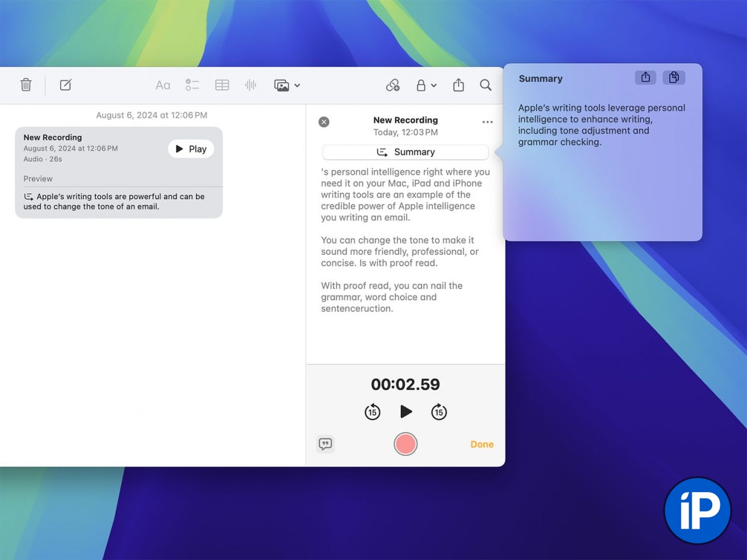Click the summary body text in popover
Image resolution: width=747 pixels, height=560 pixels.
click(x=602, y=125)
